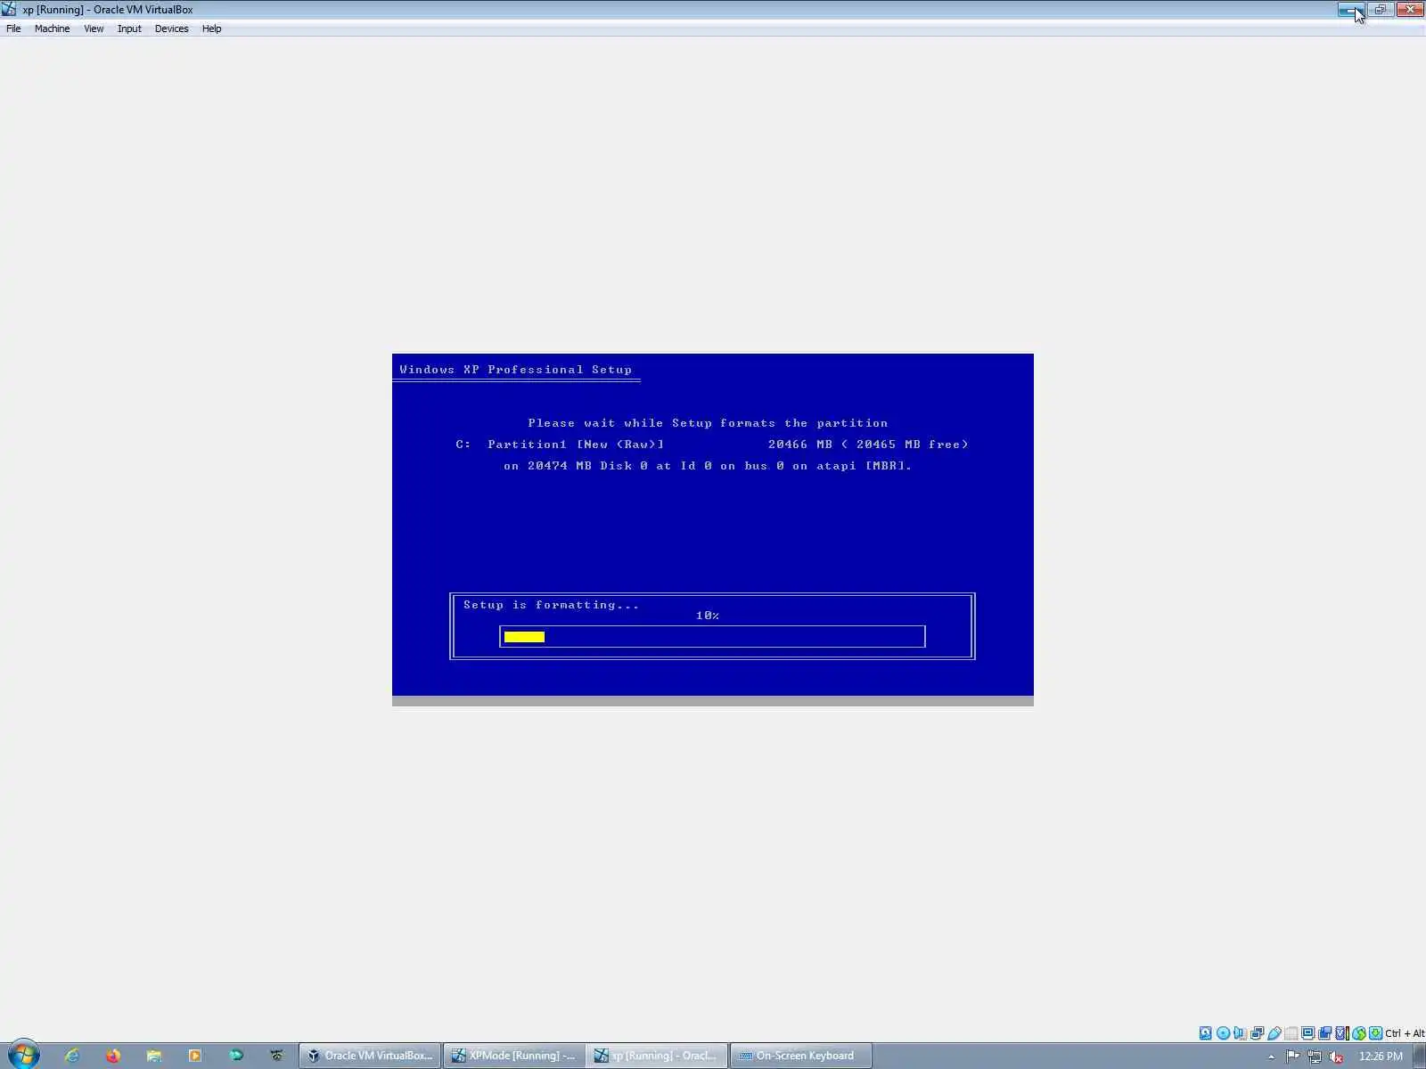Click the recording indicator icon
Image resolution: width=1426 pixels, height=1069 pixels.
[x=1324, y=1033]
